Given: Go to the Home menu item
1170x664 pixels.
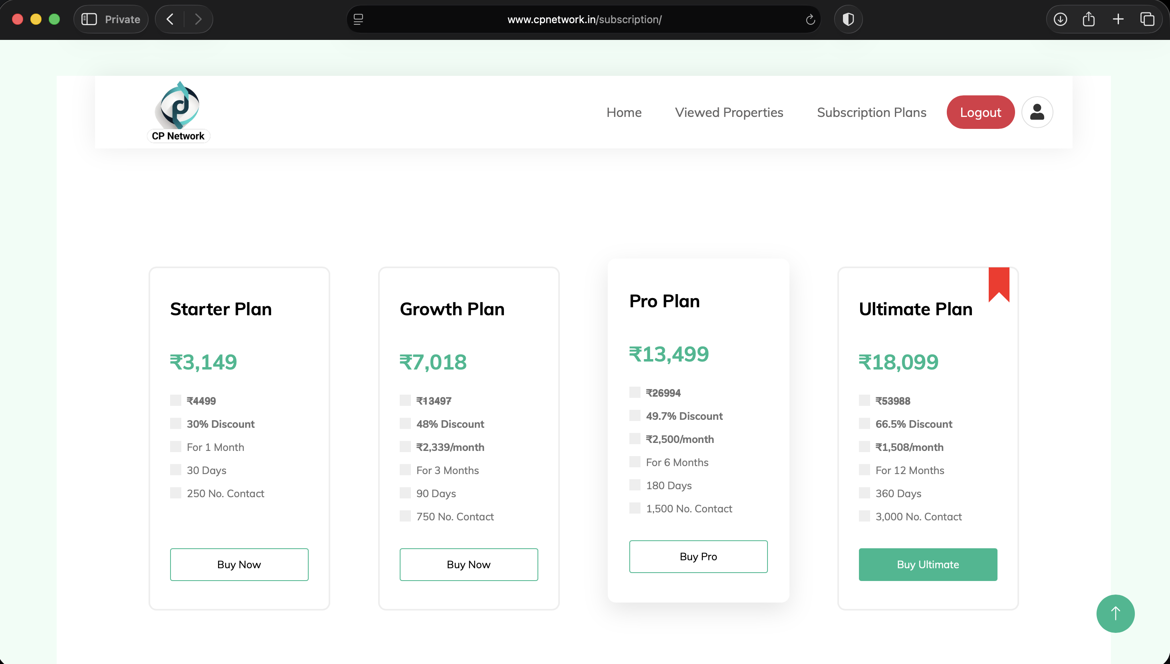Looking at the screenshot, I should click(x=624, y=112).
